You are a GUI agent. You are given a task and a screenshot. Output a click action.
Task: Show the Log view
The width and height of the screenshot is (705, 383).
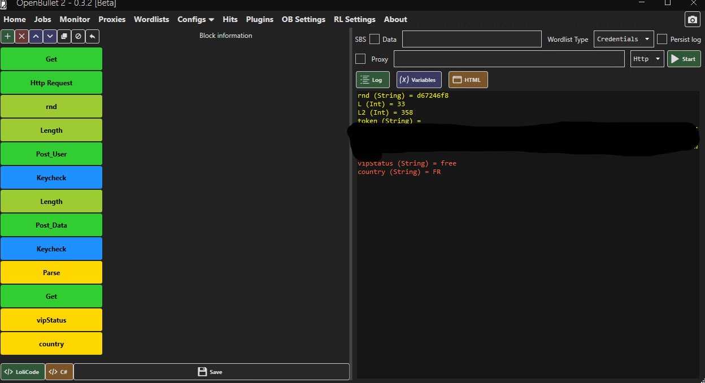point(372,80)
